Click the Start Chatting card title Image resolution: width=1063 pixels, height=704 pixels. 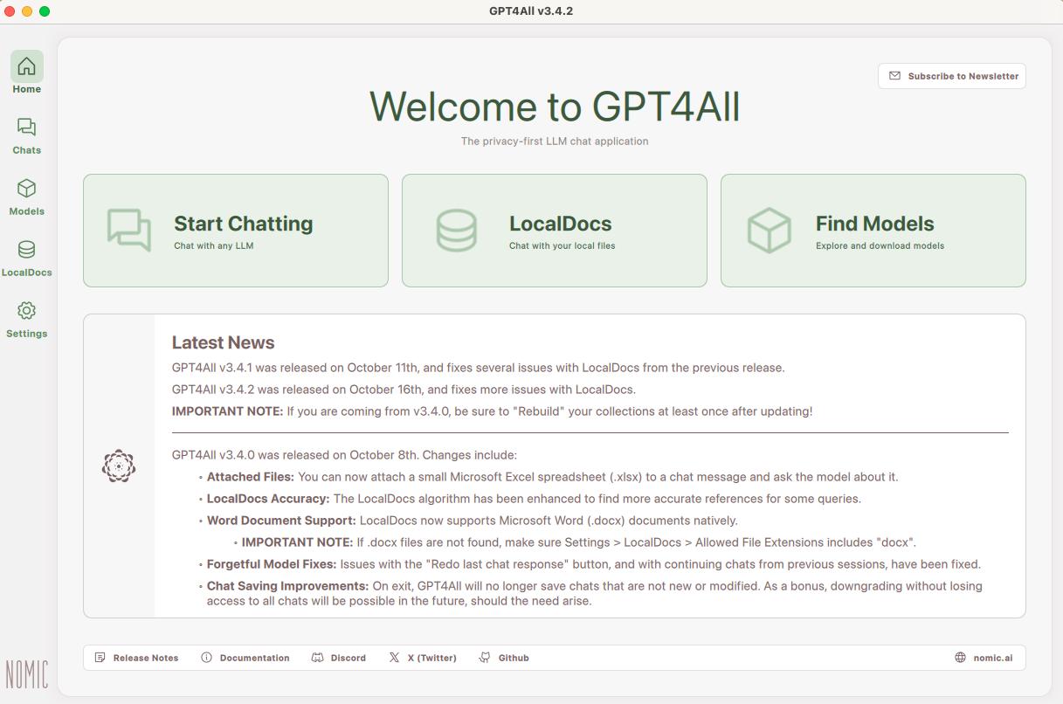click(x=243, y=224)
